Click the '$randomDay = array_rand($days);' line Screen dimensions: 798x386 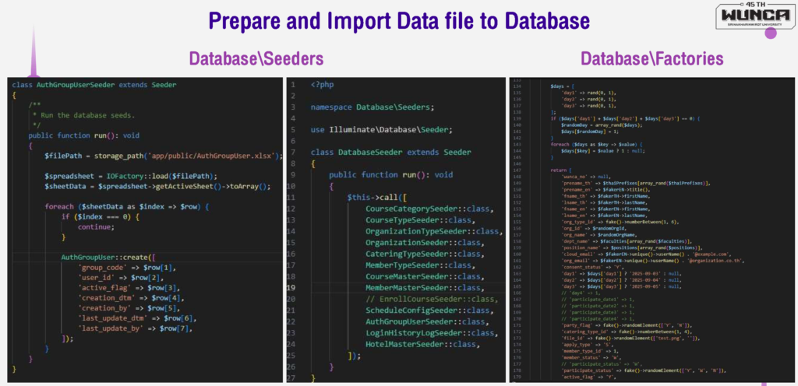click(602, 125)
